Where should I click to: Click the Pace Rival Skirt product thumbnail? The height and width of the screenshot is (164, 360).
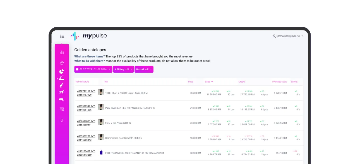click(101, 107)
